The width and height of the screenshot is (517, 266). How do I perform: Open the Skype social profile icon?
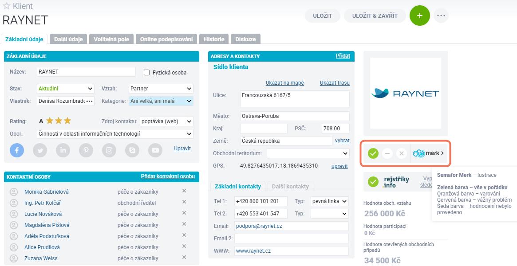[132, 150]
